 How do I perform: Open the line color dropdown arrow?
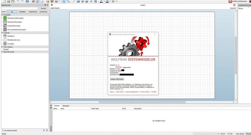pyautogui.click(x=104, y=1)
